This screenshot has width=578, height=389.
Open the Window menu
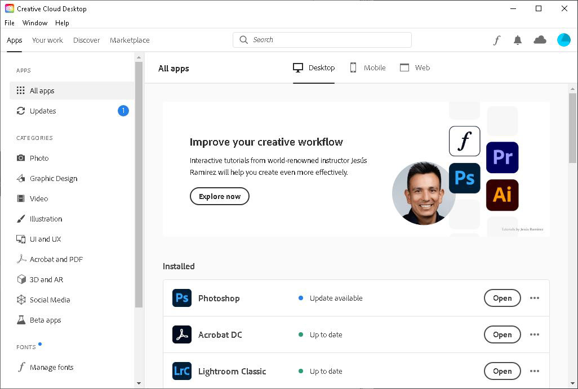click(x=35, y=23)
